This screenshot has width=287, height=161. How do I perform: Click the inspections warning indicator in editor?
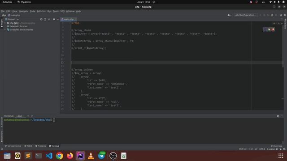275,23
